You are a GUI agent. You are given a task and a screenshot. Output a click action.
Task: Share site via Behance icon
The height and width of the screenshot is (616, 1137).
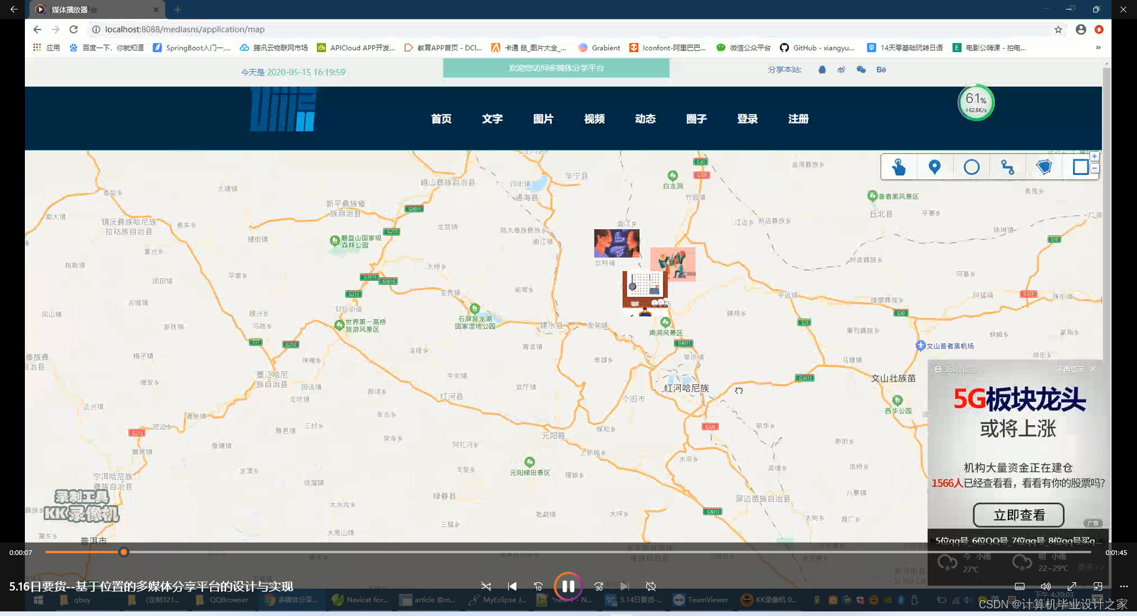point(881,69)
